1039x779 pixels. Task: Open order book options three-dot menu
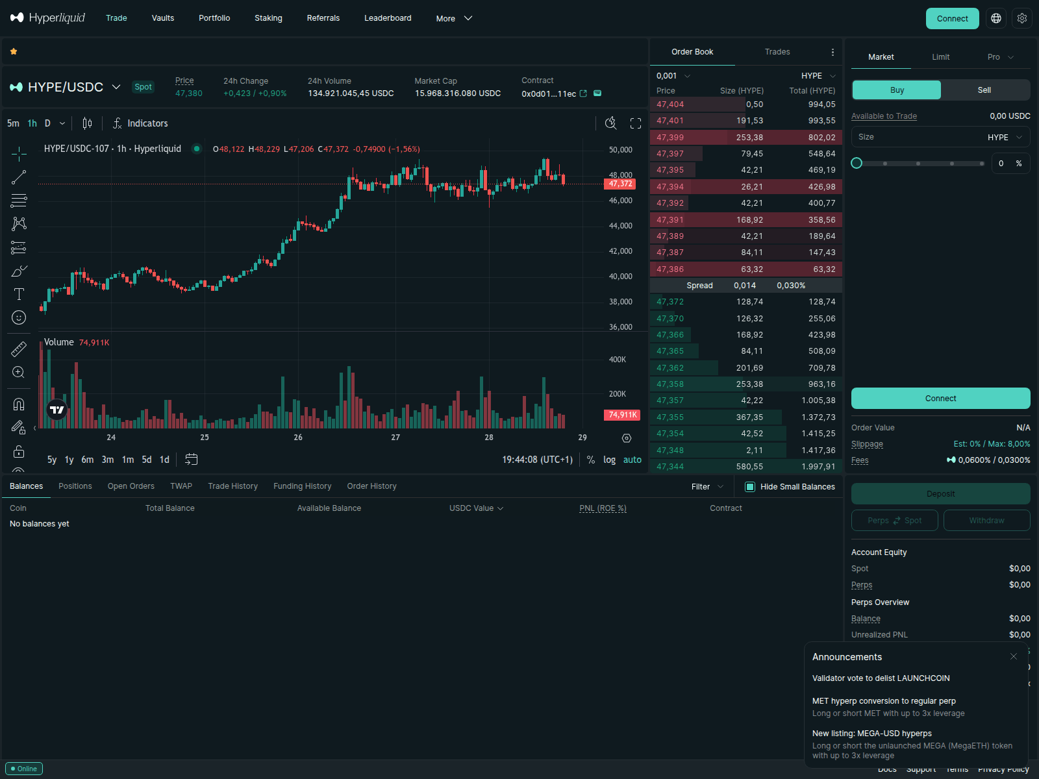[x=832, y=52]
